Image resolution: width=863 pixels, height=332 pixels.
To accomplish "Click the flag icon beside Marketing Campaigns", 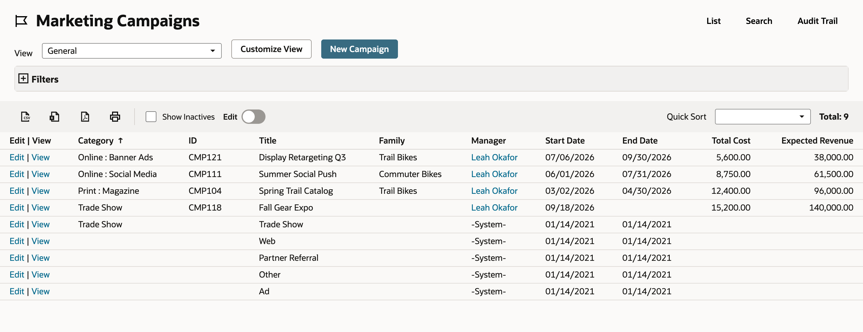I will tap(22, 21).
